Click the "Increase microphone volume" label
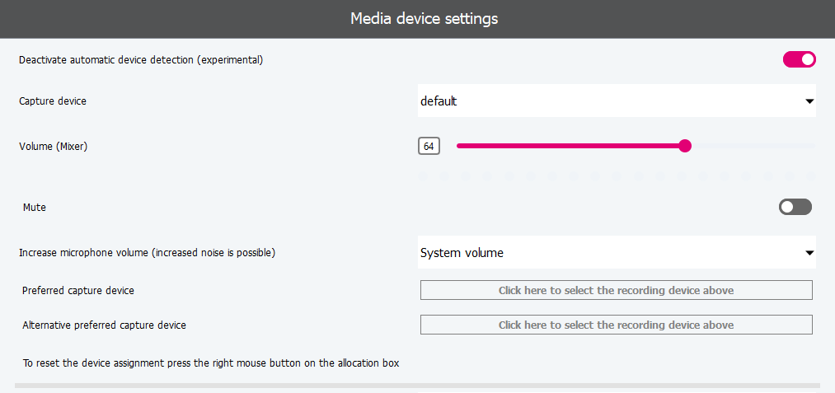 147,253
